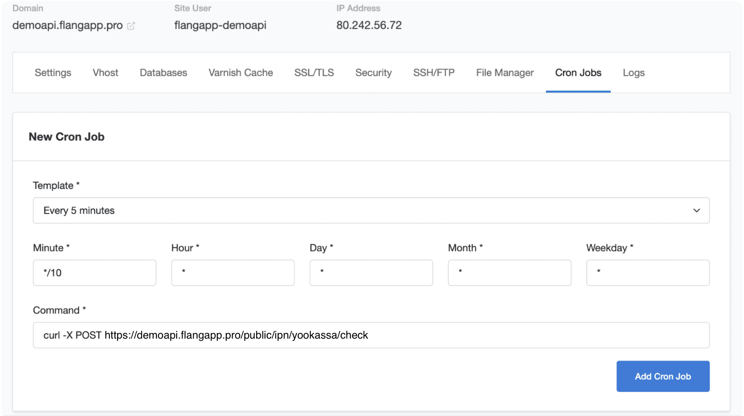Click the Month input field
The height and width of the screenshot is (416, 744).
(x=509, y=273)
